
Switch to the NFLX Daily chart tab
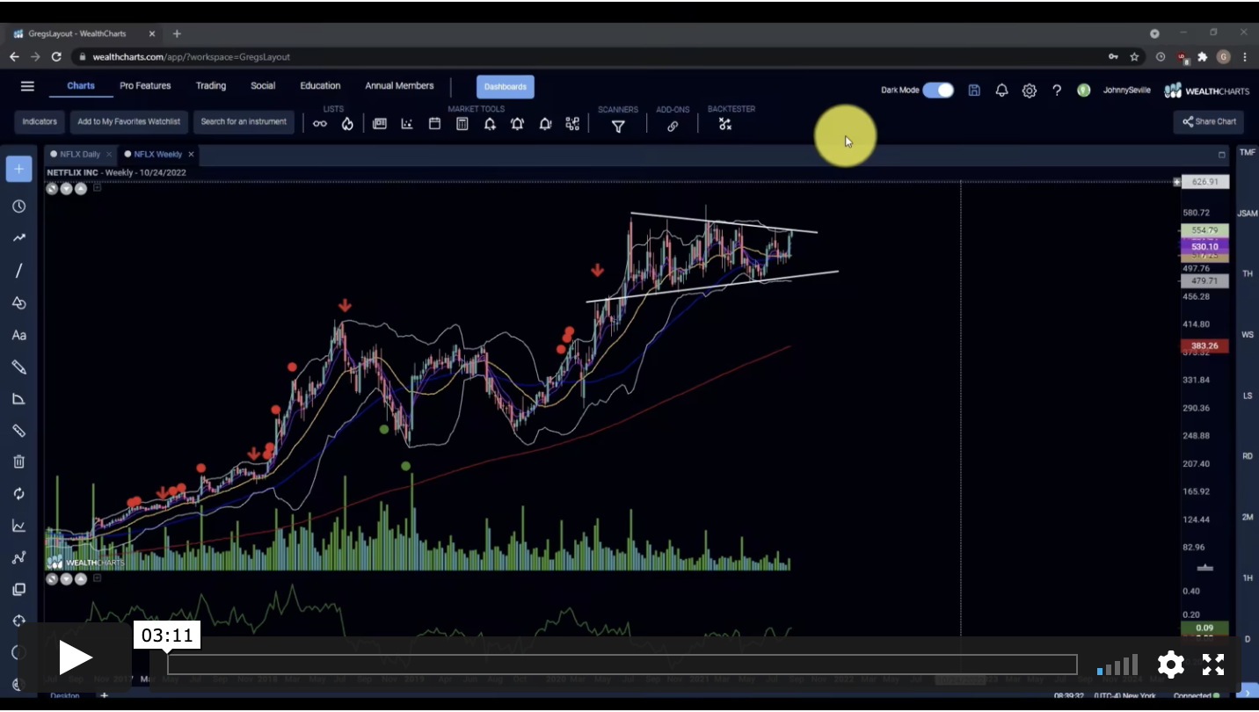(x=79, y=154)
